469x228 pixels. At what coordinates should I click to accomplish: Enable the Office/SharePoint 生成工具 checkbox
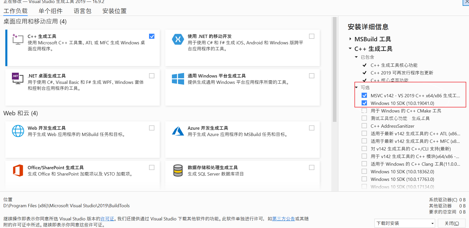click(152, 167)
